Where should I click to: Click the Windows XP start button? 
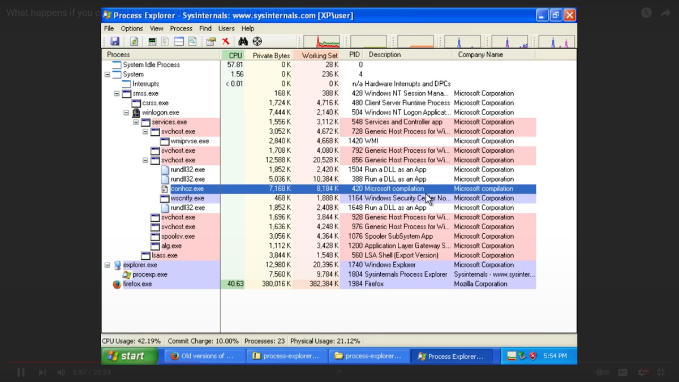point(130,356)
